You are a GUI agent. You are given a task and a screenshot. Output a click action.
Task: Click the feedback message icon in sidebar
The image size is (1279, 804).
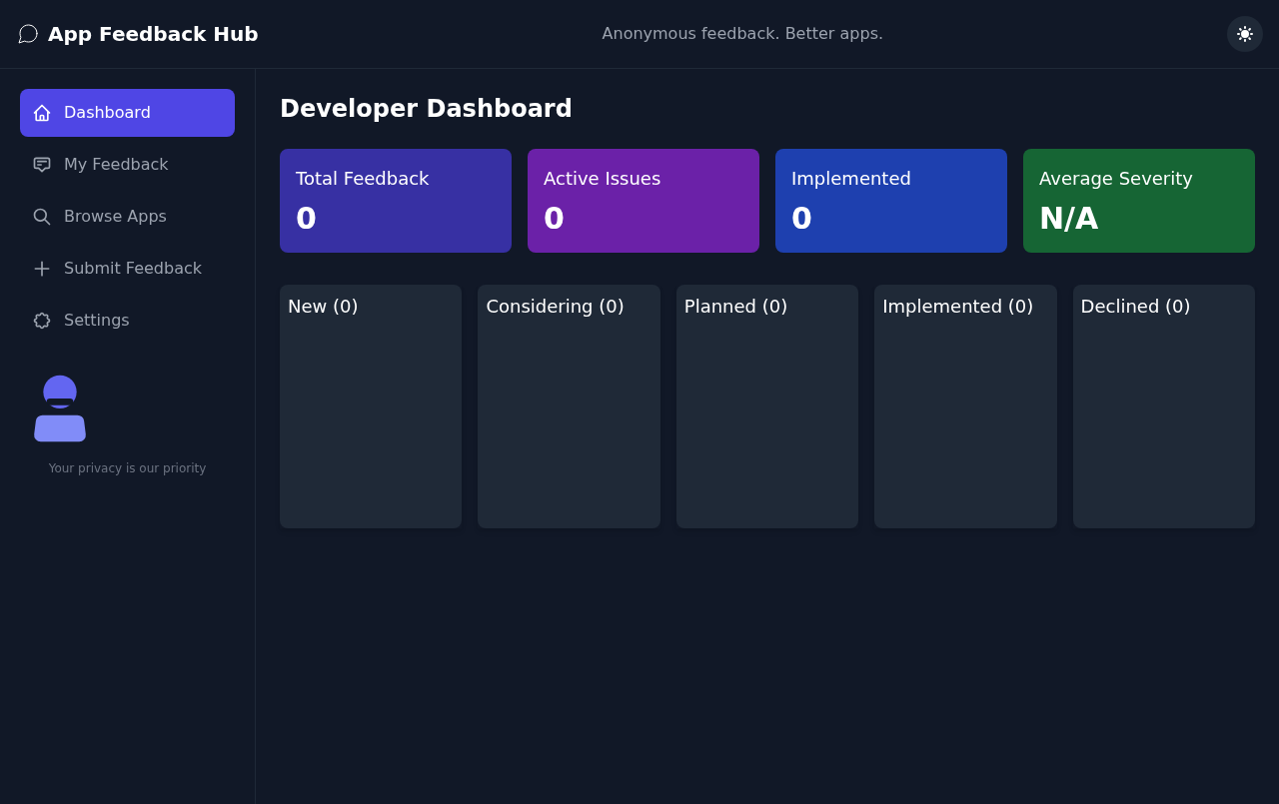40,164
